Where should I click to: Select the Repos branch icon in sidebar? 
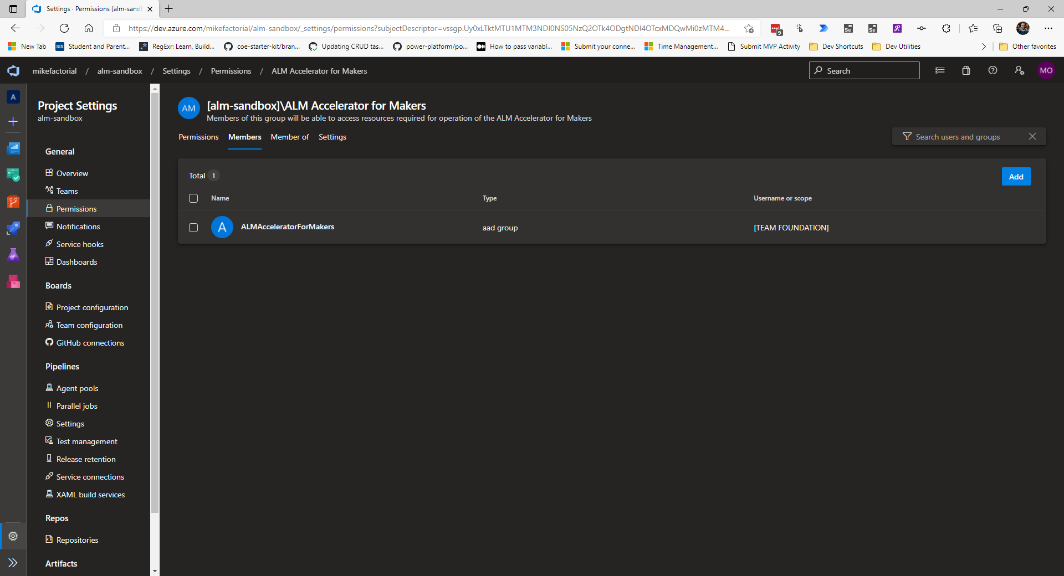(x=13, y=202)
